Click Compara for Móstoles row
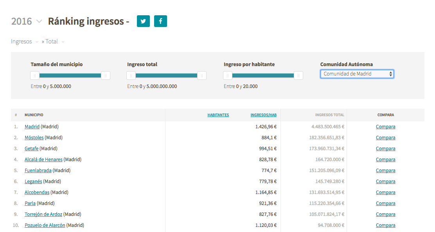Screen dimensions: 435x232 pyautogui.click(x=386, y=138)
